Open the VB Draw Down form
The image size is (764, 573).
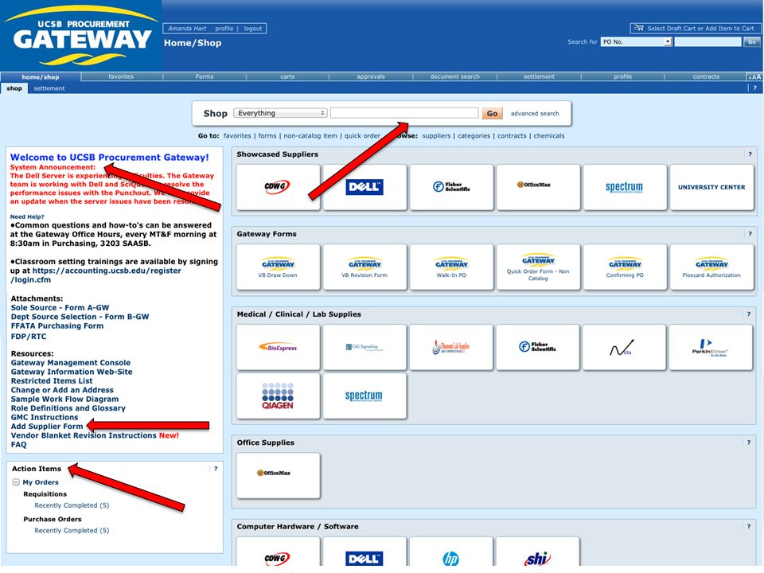tap(279, 267)
